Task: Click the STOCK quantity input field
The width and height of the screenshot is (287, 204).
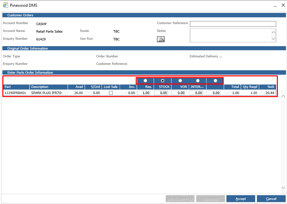Action: [x=161, y=93]
